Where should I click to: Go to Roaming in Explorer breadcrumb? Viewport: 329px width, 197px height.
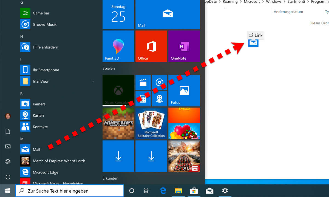(x=230, y=2)
